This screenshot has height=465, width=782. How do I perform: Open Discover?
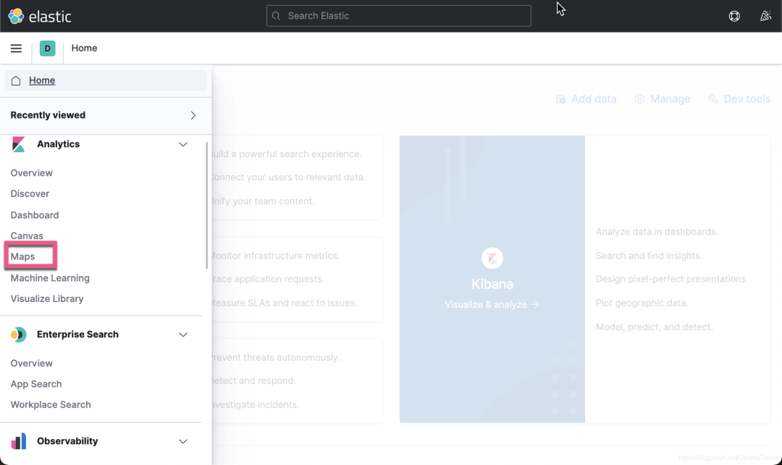click(30, 193)
